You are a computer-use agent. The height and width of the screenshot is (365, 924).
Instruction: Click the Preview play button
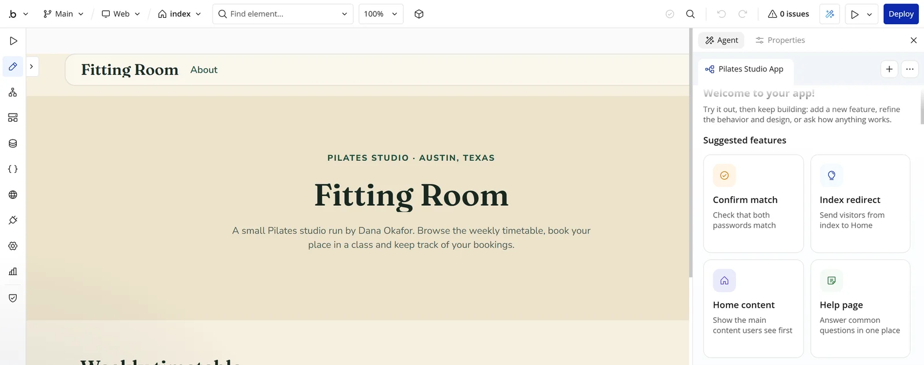pyautogui.click(x=855, y=14)
